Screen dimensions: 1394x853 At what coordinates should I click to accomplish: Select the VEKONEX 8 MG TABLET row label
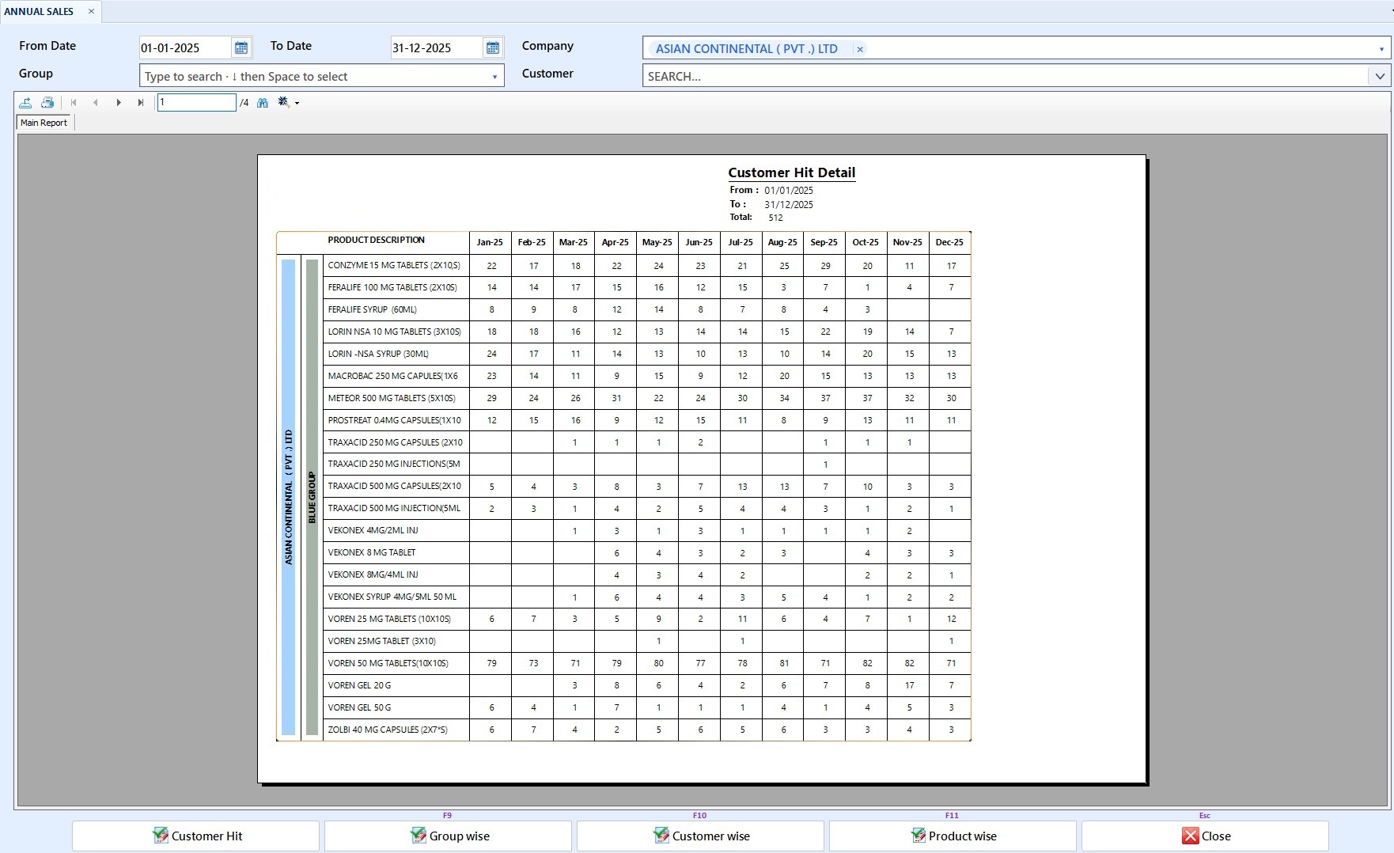372,552
